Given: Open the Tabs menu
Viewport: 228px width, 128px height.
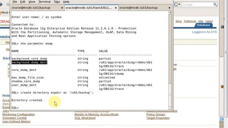Looking at the screenshot, I should (57, 2).
